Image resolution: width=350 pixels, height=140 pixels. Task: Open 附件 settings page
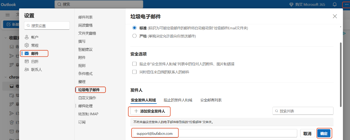coord(82,58)
